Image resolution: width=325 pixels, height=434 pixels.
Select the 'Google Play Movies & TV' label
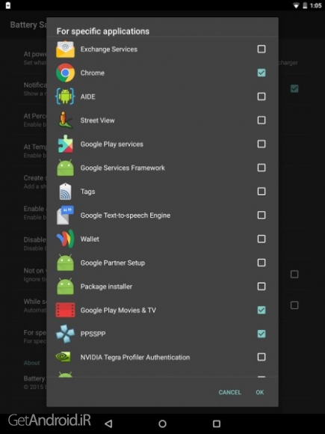[x=118, y=311]
